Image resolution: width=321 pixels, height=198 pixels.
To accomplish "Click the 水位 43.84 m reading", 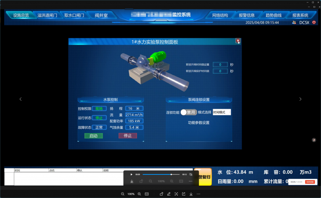I will pyautogui.click(x=235, y=172).
